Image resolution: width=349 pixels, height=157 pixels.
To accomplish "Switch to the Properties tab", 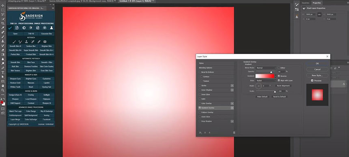I will 317,3.
